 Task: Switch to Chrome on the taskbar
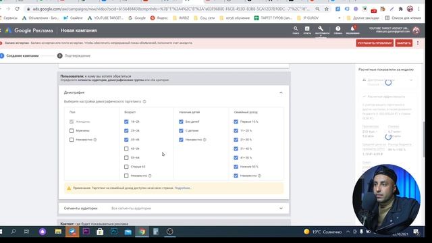coord(142,232)
